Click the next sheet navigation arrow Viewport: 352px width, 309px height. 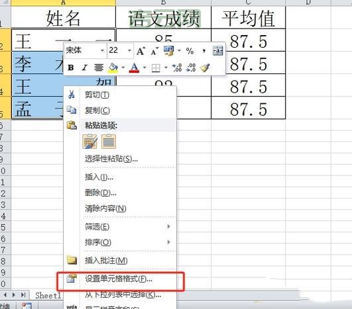[14, 295]
